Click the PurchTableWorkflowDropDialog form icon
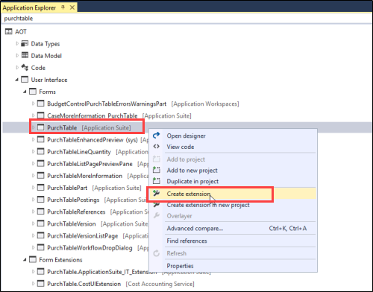373x292 pixels. 40,247
